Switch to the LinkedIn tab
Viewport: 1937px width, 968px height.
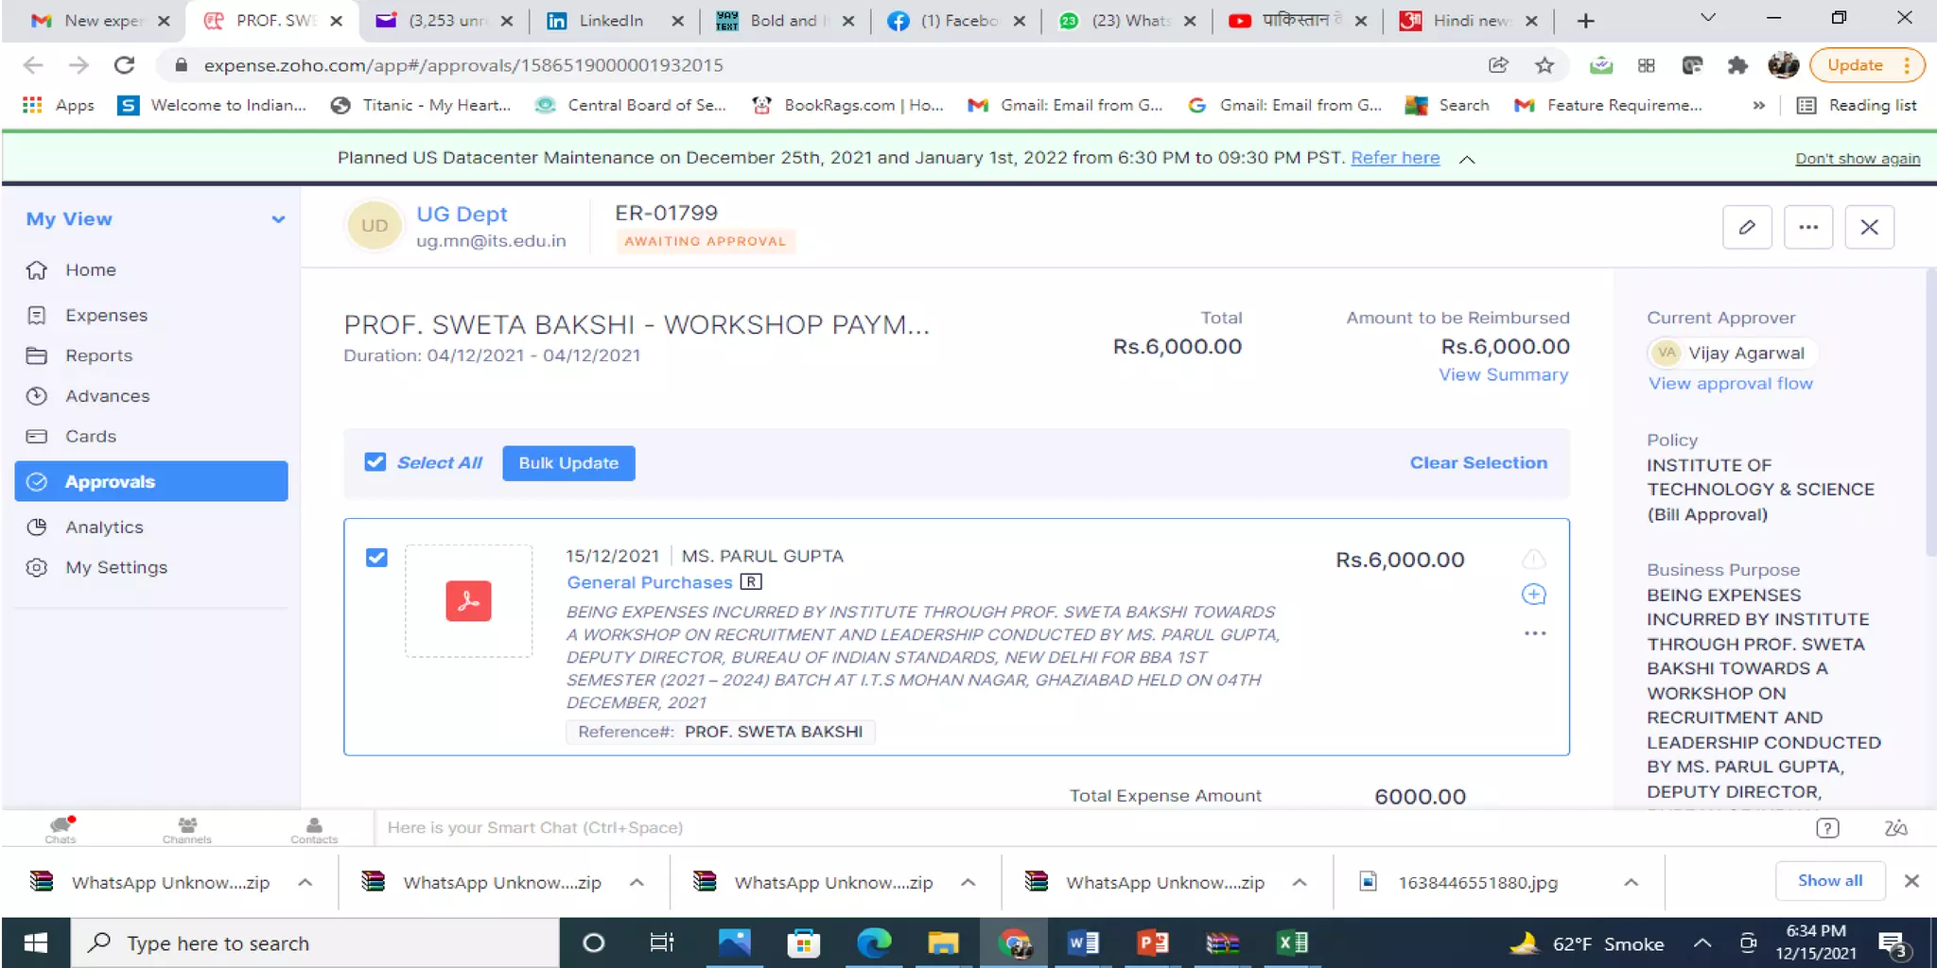point(615,21)
